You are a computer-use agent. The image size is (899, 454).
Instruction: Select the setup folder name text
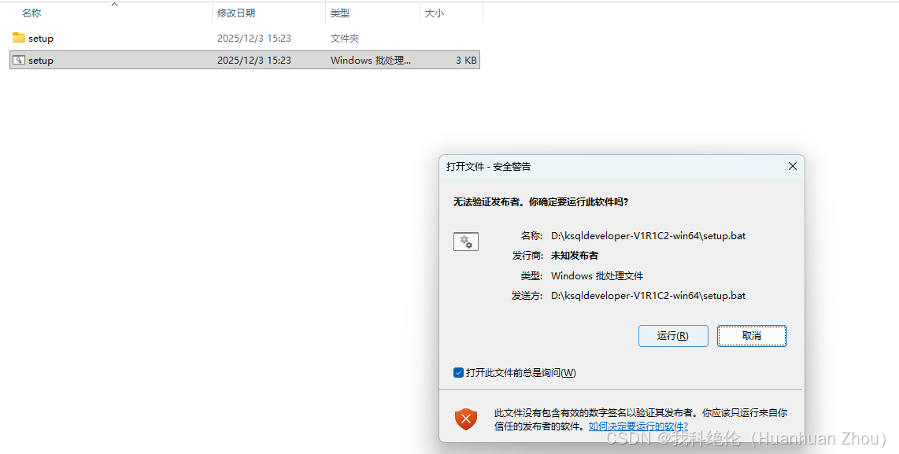point(41,39)
